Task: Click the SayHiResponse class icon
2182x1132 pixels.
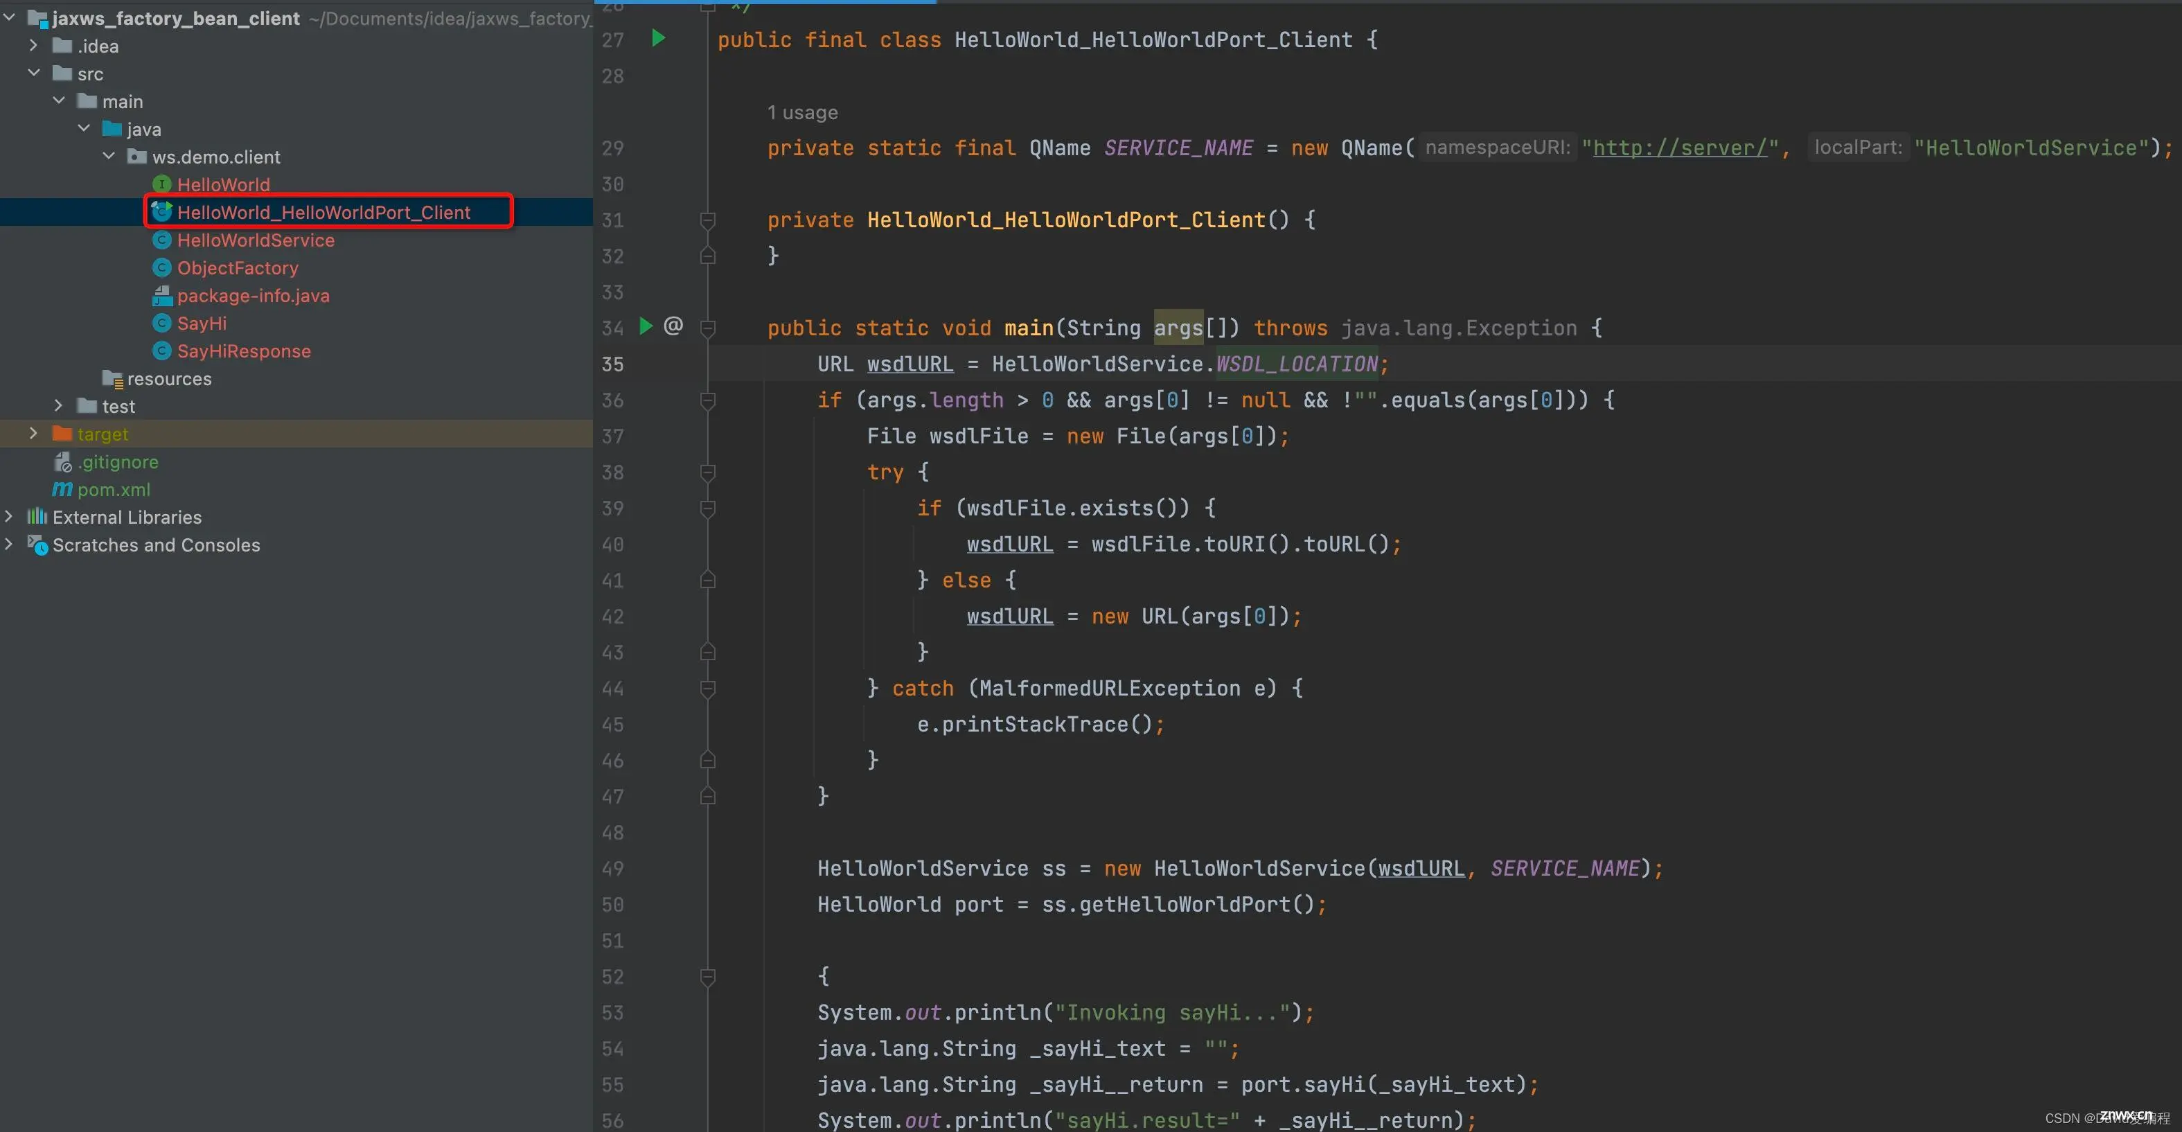Action: click(x=162, y=351)
